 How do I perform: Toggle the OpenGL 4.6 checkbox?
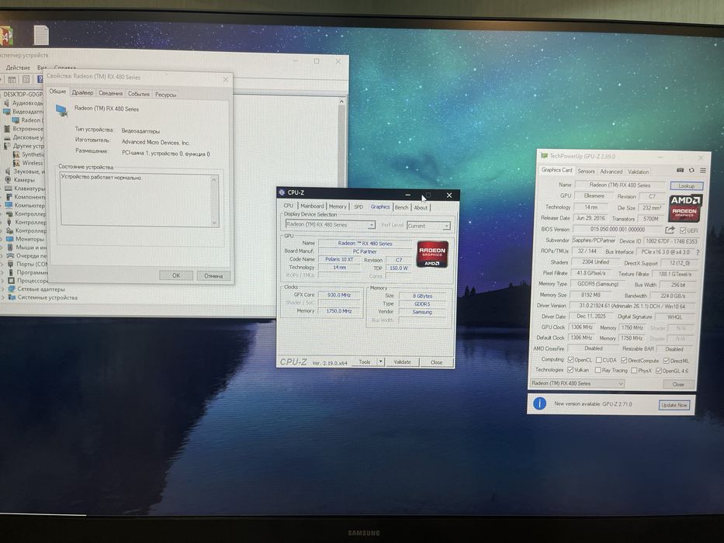point(659,371)
